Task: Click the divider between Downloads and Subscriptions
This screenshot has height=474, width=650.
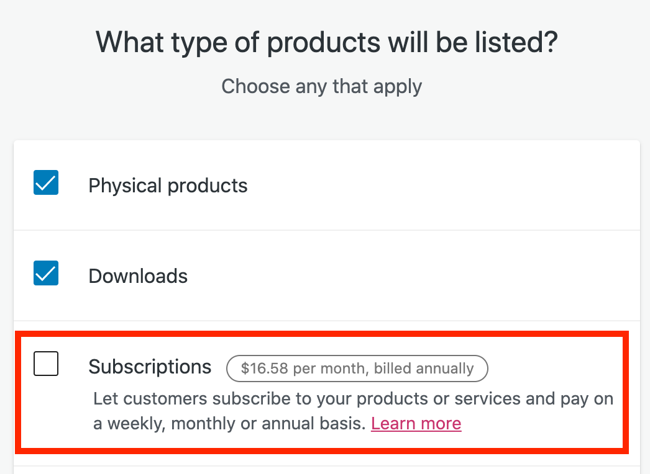Action: 326,321
